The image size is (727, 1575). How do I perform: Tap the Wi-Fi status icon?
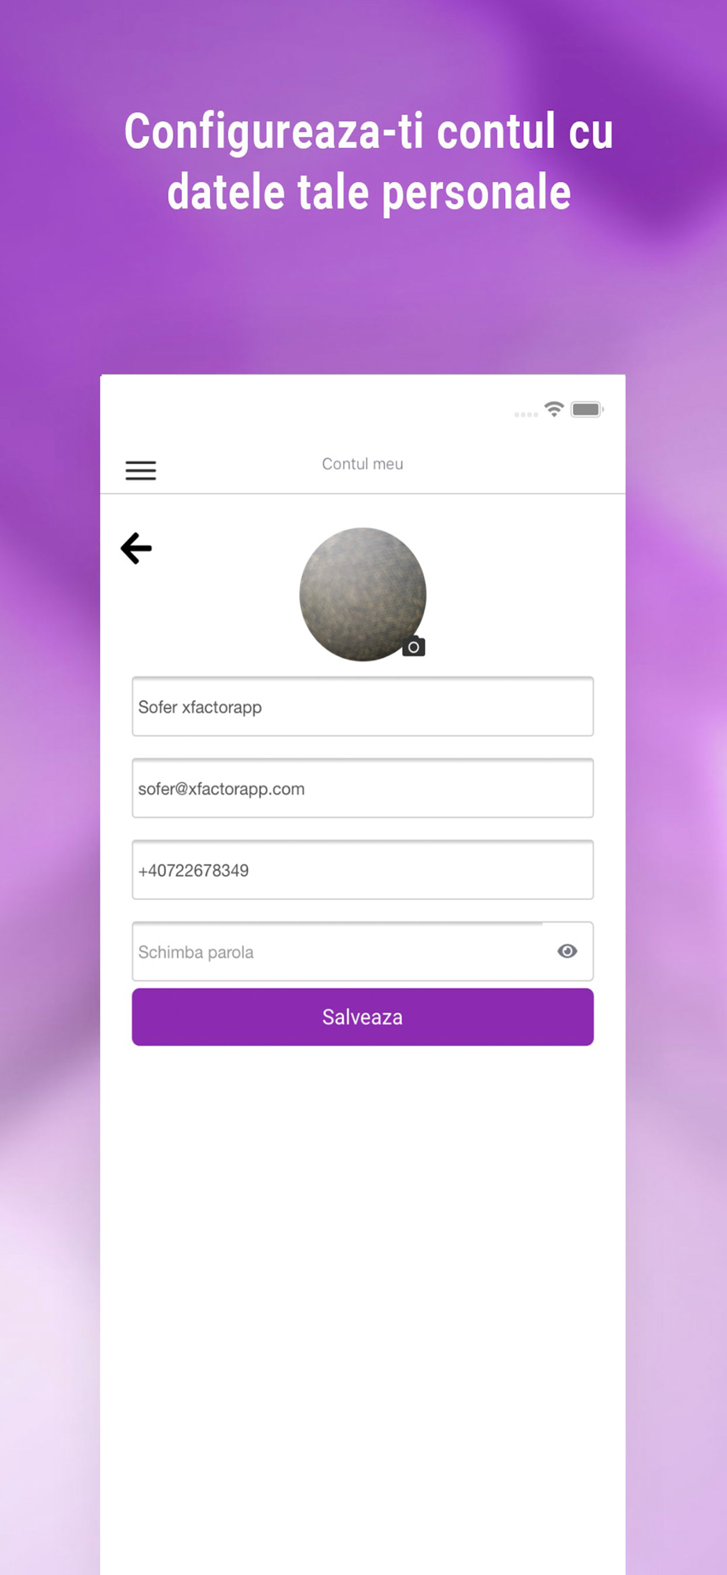coord(554,409)
